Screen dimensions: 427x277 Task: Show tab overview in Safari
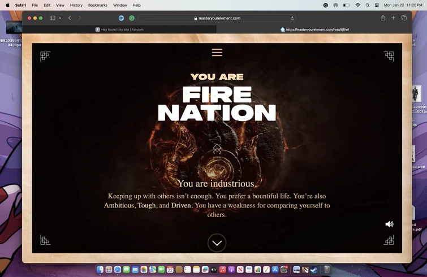pos(404,18)
